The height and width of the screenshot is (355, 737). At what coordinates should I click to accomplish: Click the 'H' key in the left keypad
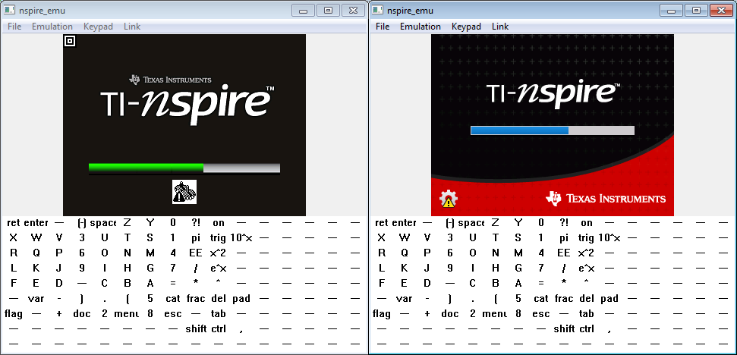(x=127, y=269)
